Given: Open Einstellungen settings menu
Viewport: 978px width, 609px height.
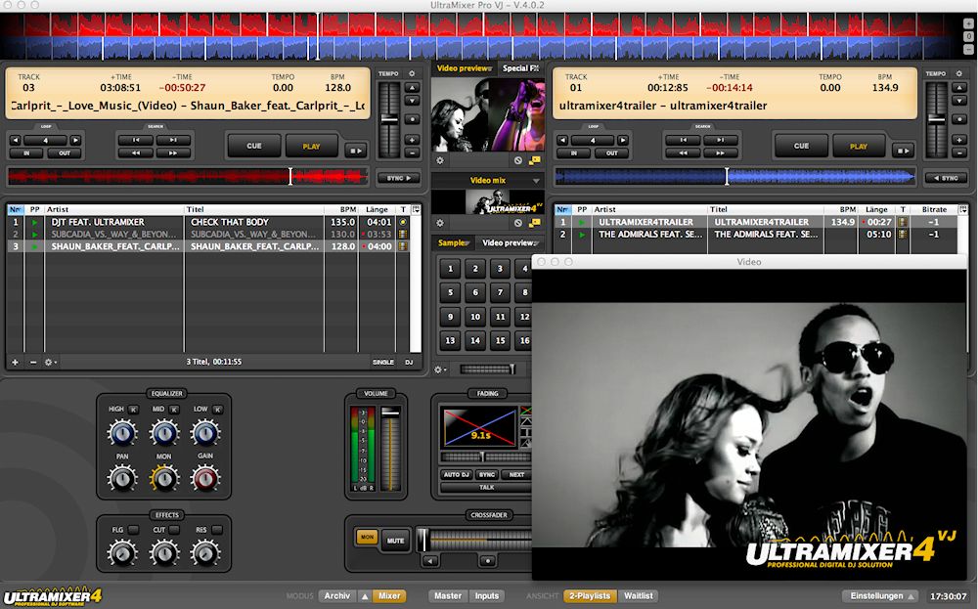Looking at the screenshot, I should click(x=881, y=596).
